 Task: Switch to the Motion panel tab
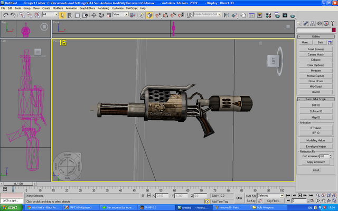pos(319,23)
